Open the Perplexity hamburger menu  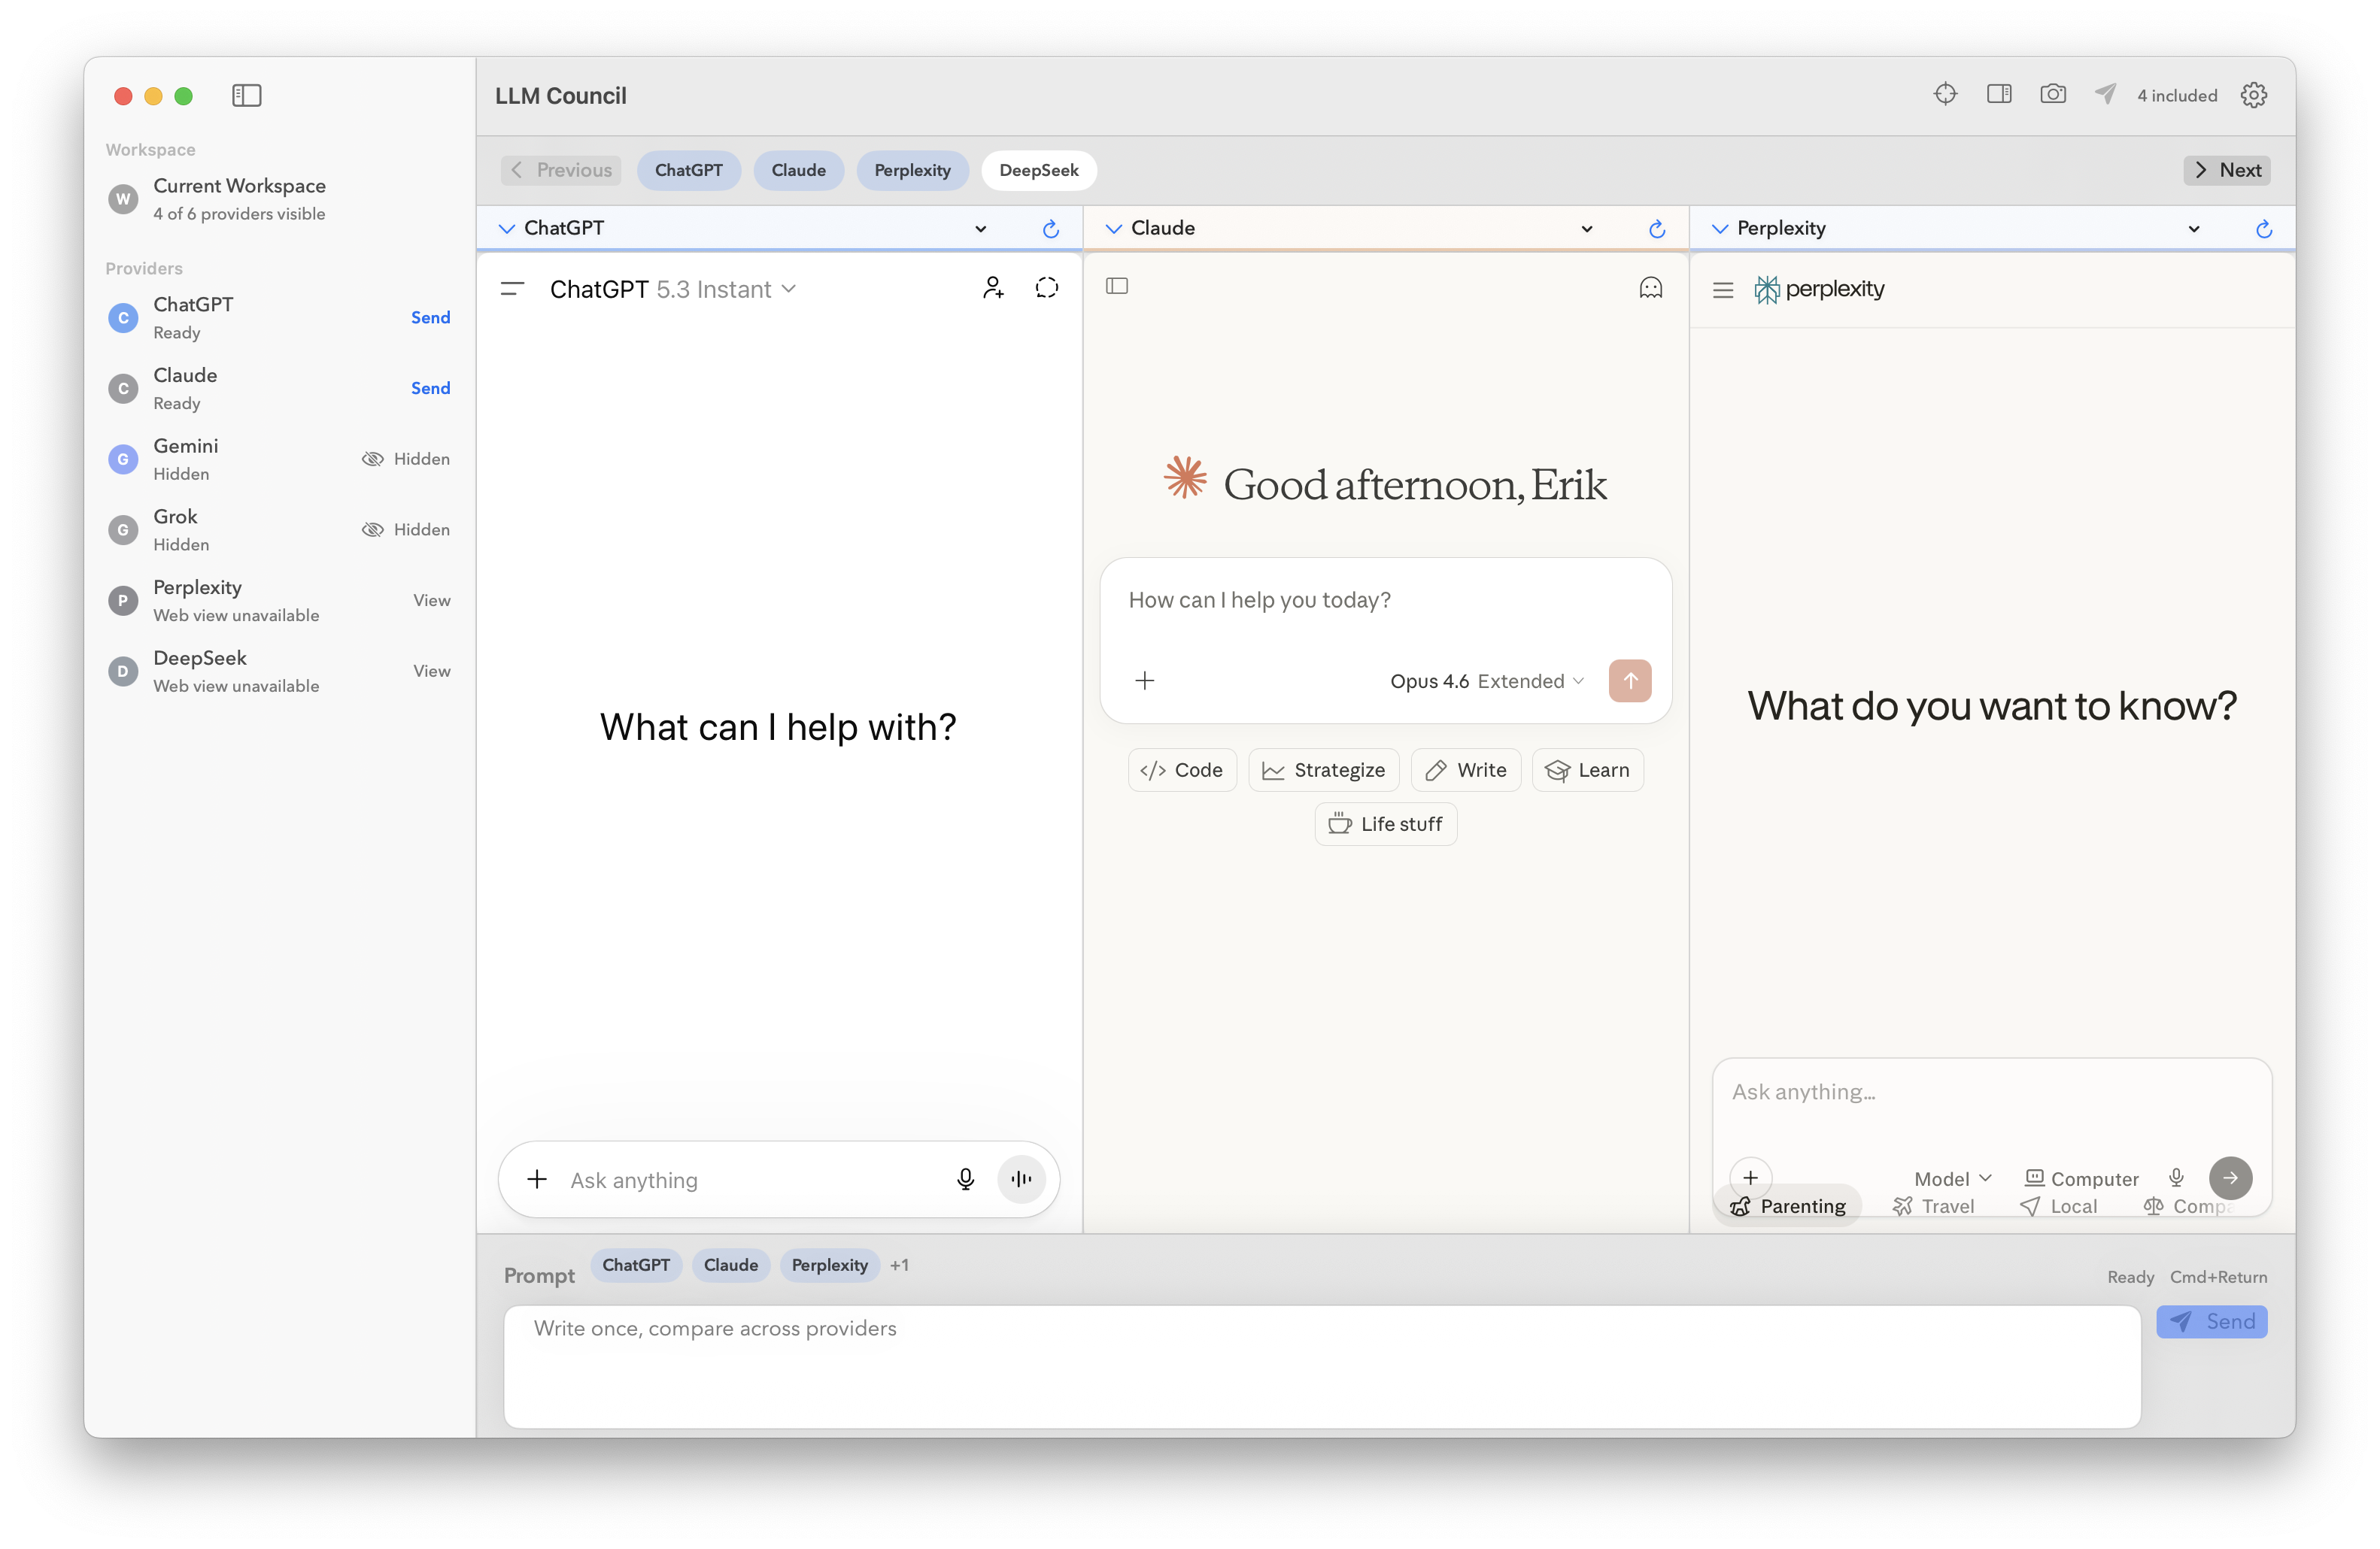click(1722, 289)
